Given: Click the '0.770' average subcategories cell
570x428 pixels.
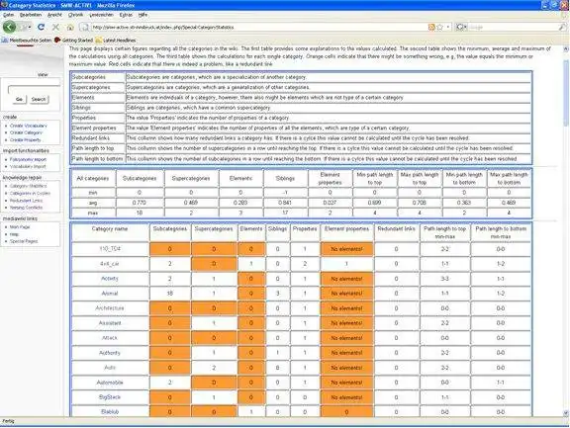Looking at the screenshot, I should tap(140, 203).
